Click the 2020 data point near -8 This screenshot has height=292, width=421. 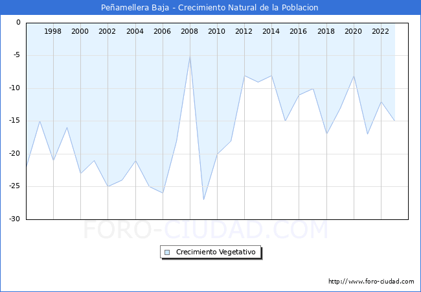coord(354,76)
